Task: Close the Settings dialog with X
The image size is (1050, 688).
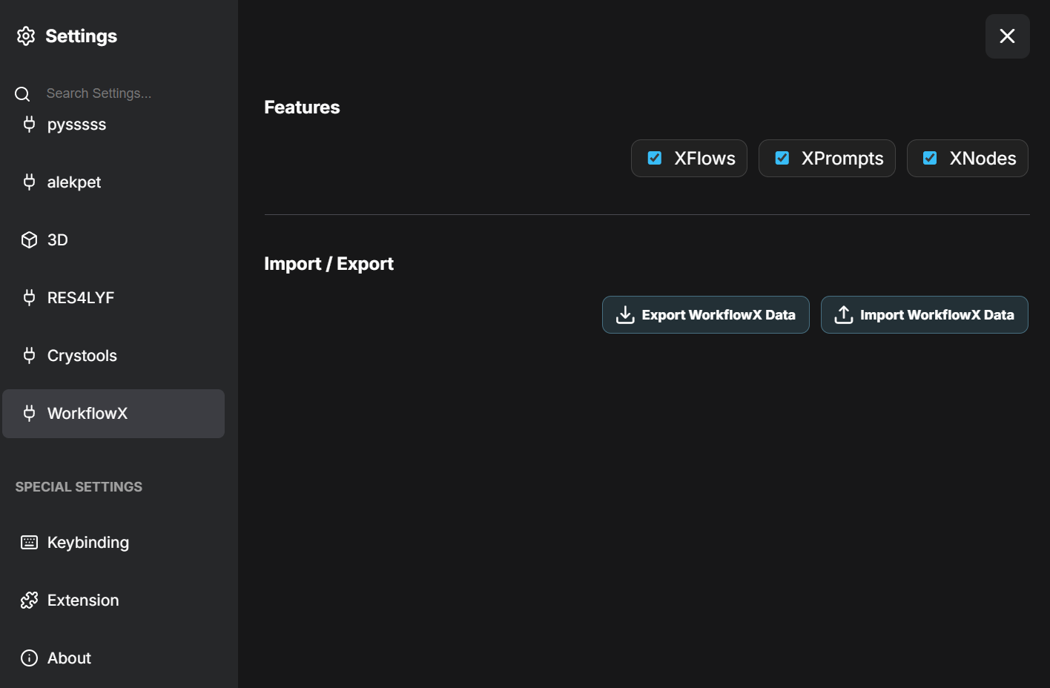Action: pos(1007,36)
